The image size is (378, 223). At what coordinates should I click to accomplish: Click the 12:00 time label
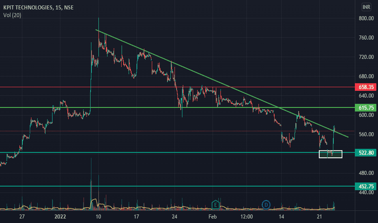tap(247, 217)
